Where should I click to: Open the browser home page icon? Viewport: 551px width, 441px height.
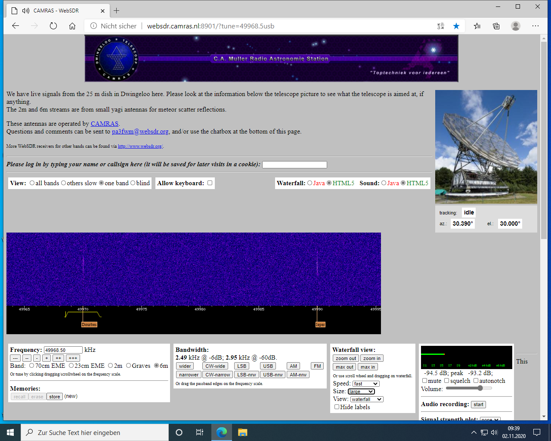coord(72,26)
